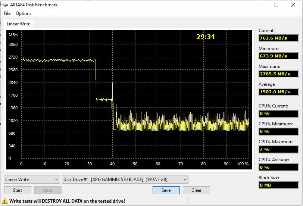Viewport: 303px width, 206px height.
Task: Maximize the AIDA64 Disk Benchmark window
Action: pyautogui.click(x=276, y=5)
